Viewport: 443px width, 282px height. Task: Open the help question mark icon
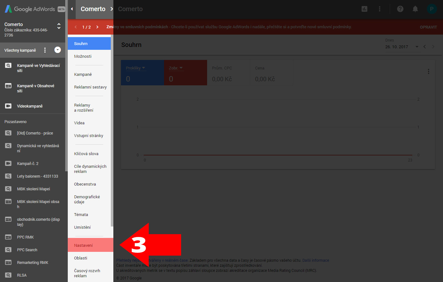[400, 9]
